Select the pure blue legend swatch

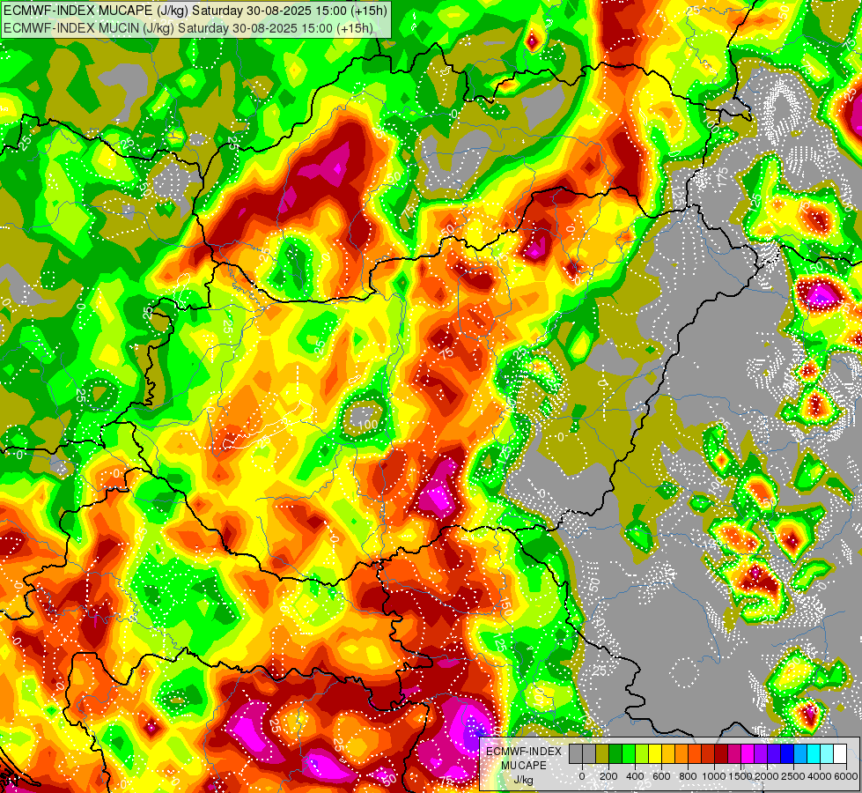(787, 753)
